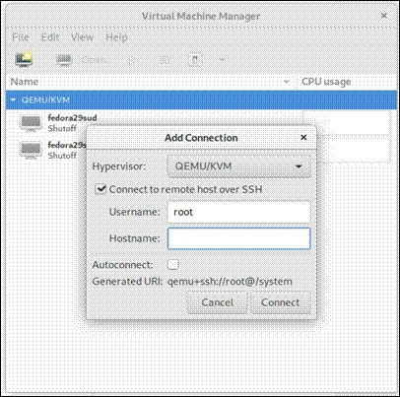Open the View menu
The width and height of the screenshot is (400, 397).
tap(82, 37)
